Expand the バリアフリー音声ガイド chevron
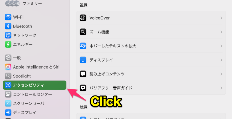Image resolution: width=232 pixels, height=119 pixels. (x=221, y=88)
